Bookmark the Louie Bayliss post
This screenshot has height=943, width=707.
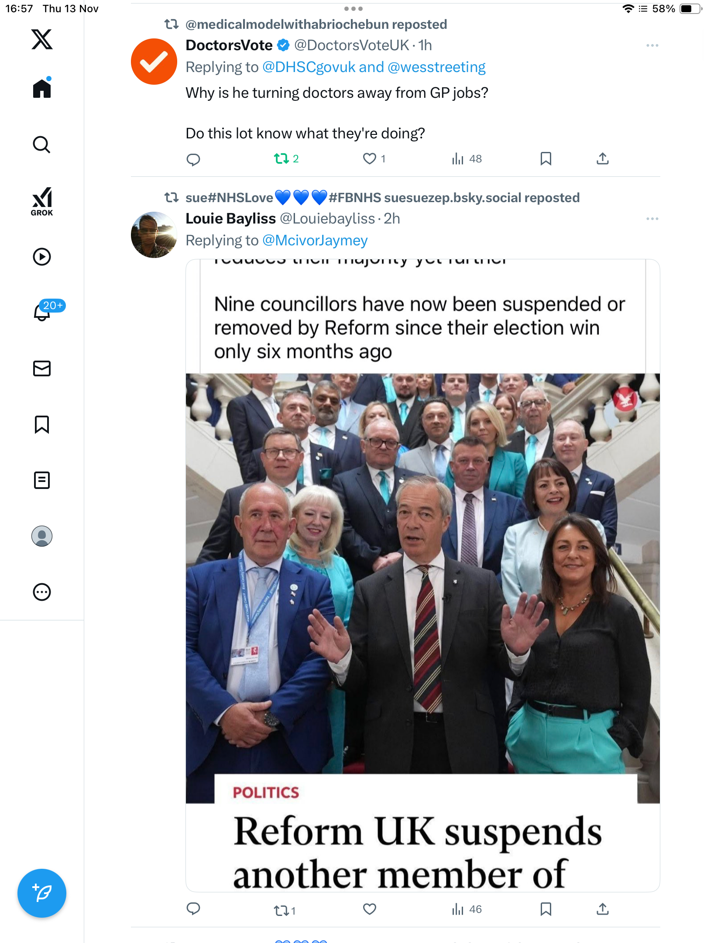pyautogui.click(x=546, y=909)
